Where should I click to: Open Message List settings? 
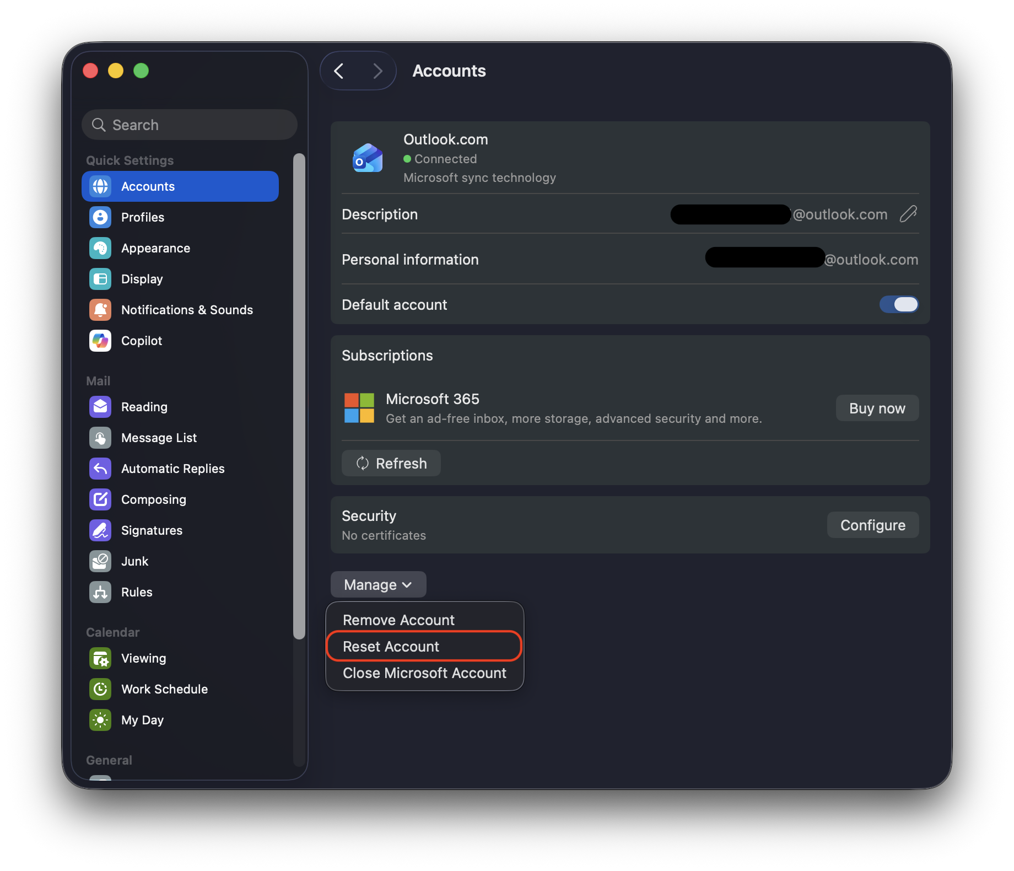[x=180, y=438]
